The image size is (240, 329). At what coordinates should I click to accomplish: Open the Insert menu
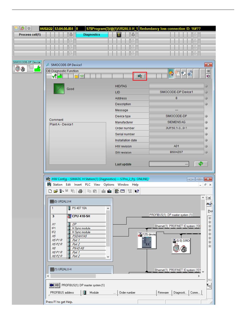78,185
